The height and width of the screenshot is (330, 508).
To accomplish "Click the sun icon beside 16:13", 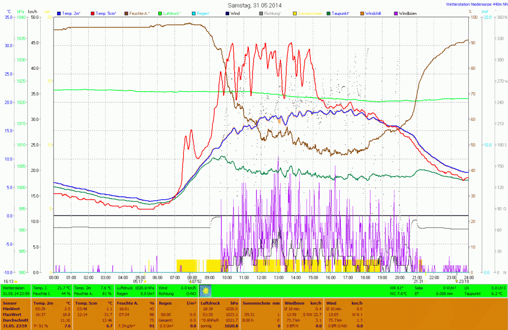I will tap(16, 281).
